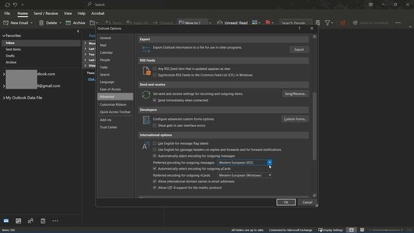The width and height of the screenshot is (414, 233).
Task: Enable 'Show add-in user interface errors'
Action: click(155, 126)
